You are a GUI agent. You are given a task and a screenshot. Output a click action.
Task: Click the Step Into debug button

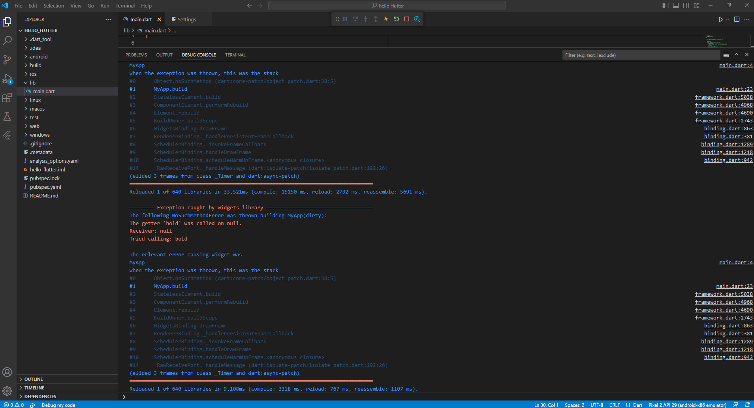366,19
